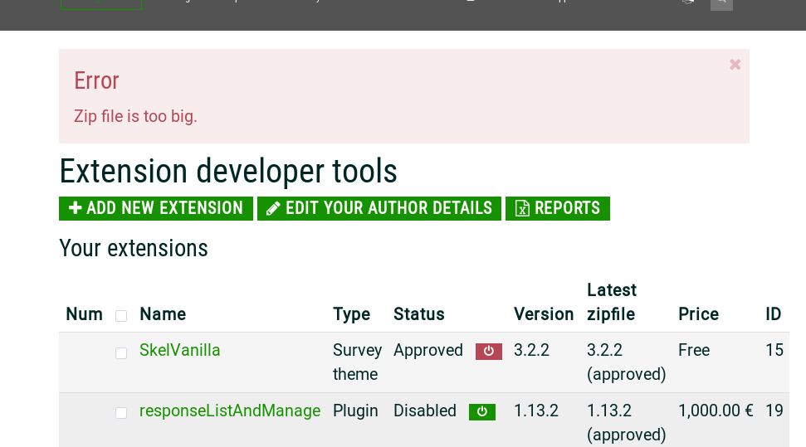The image size is (806, 447).
Task: Open Edit Your Author Details
Action: (x=379, y=208)
